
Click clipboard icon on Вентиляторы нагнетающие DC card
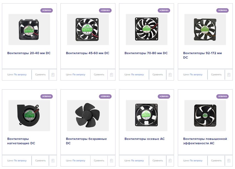tap(53, 160)
